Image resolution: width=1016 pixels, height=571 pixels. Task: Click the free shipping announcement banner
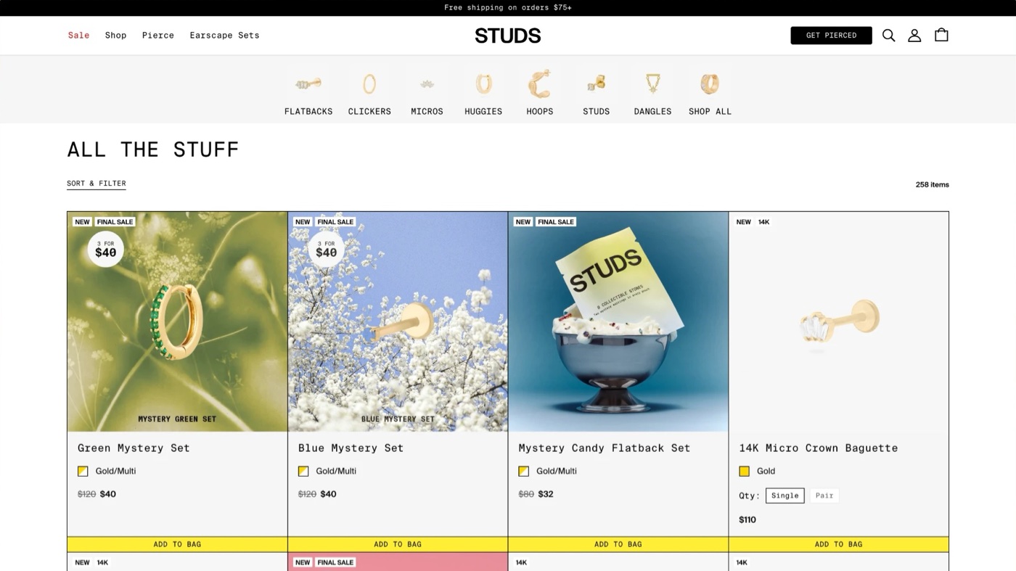[x=508, y=8]
